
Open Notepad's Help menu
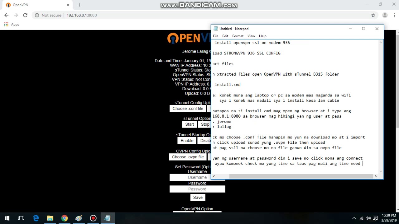tap(263, 36)
